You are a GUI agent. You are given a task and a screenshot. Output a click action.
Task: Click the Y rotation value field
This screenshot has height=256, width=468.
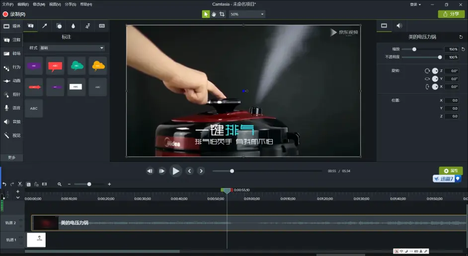tap(451, 79)
